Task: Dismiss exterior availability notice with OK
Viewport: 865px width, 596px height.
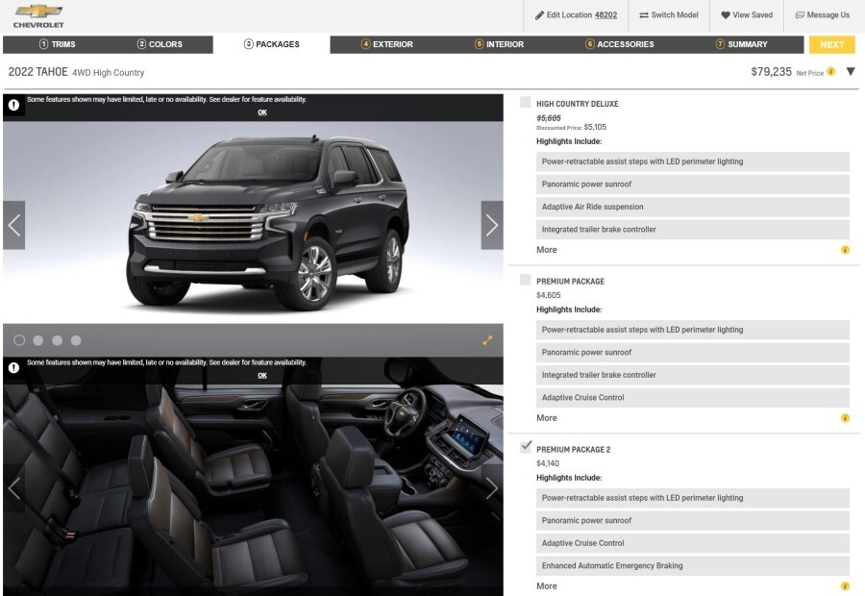Action: coord(262,112)
